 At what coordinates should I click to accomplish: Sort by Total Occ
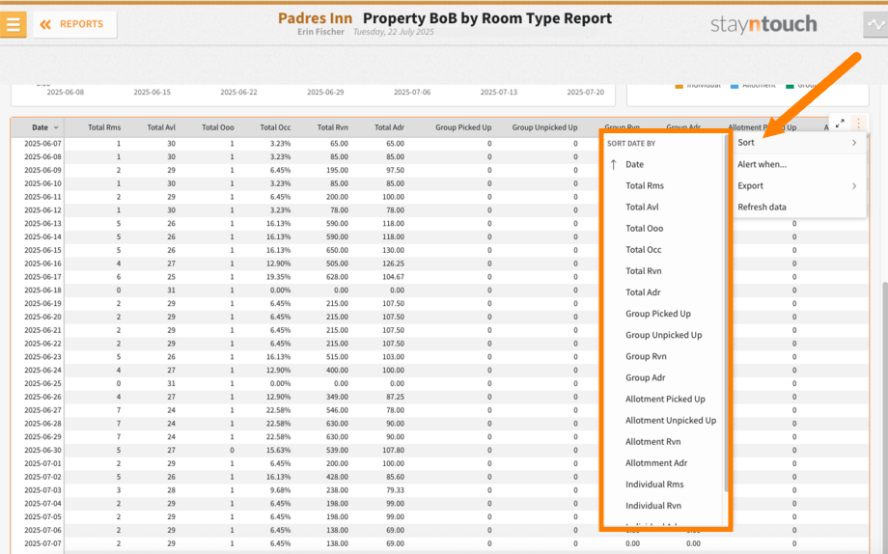coord(644,250)
